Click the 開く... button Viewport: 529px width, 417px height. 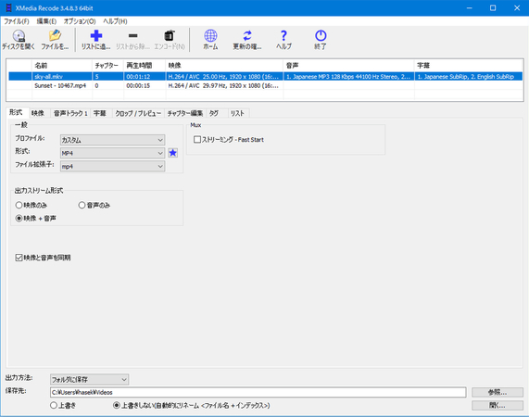point(498,405)
